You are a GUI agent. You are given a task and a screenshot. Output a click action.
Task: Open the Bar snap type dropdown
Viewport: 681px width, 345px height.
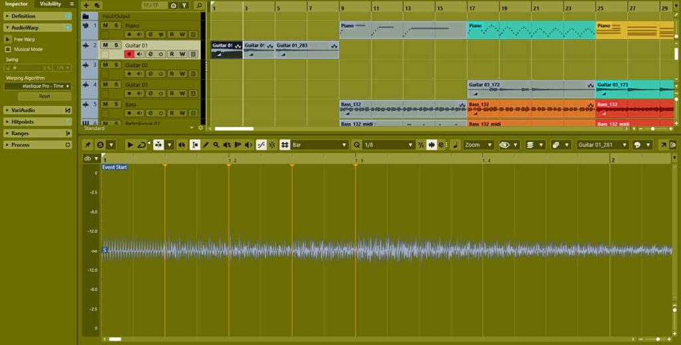(x=319, y=145)
